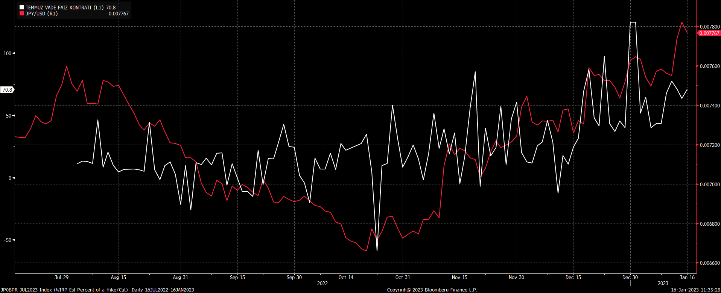
Task: Click the right axis label 0.006800
Action: [710, 224]
